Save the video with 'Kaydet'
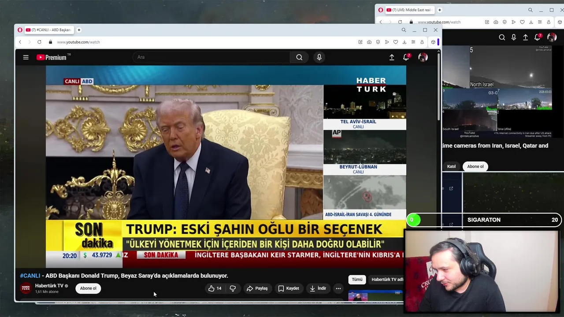 (x=289, y=288)
